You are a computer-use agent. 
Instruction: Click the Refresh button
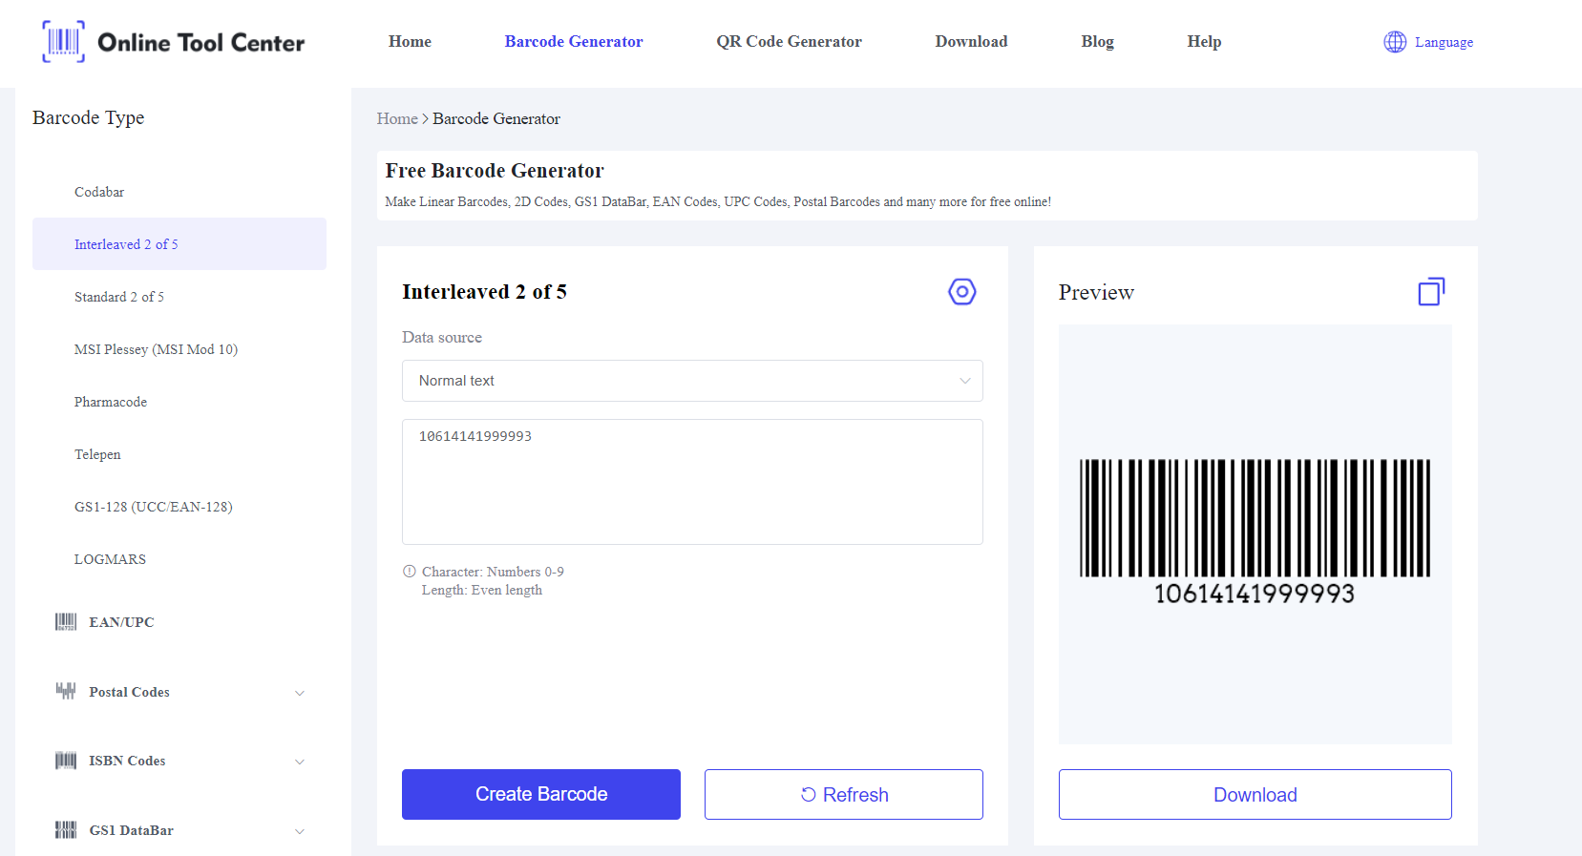(844, 794)
